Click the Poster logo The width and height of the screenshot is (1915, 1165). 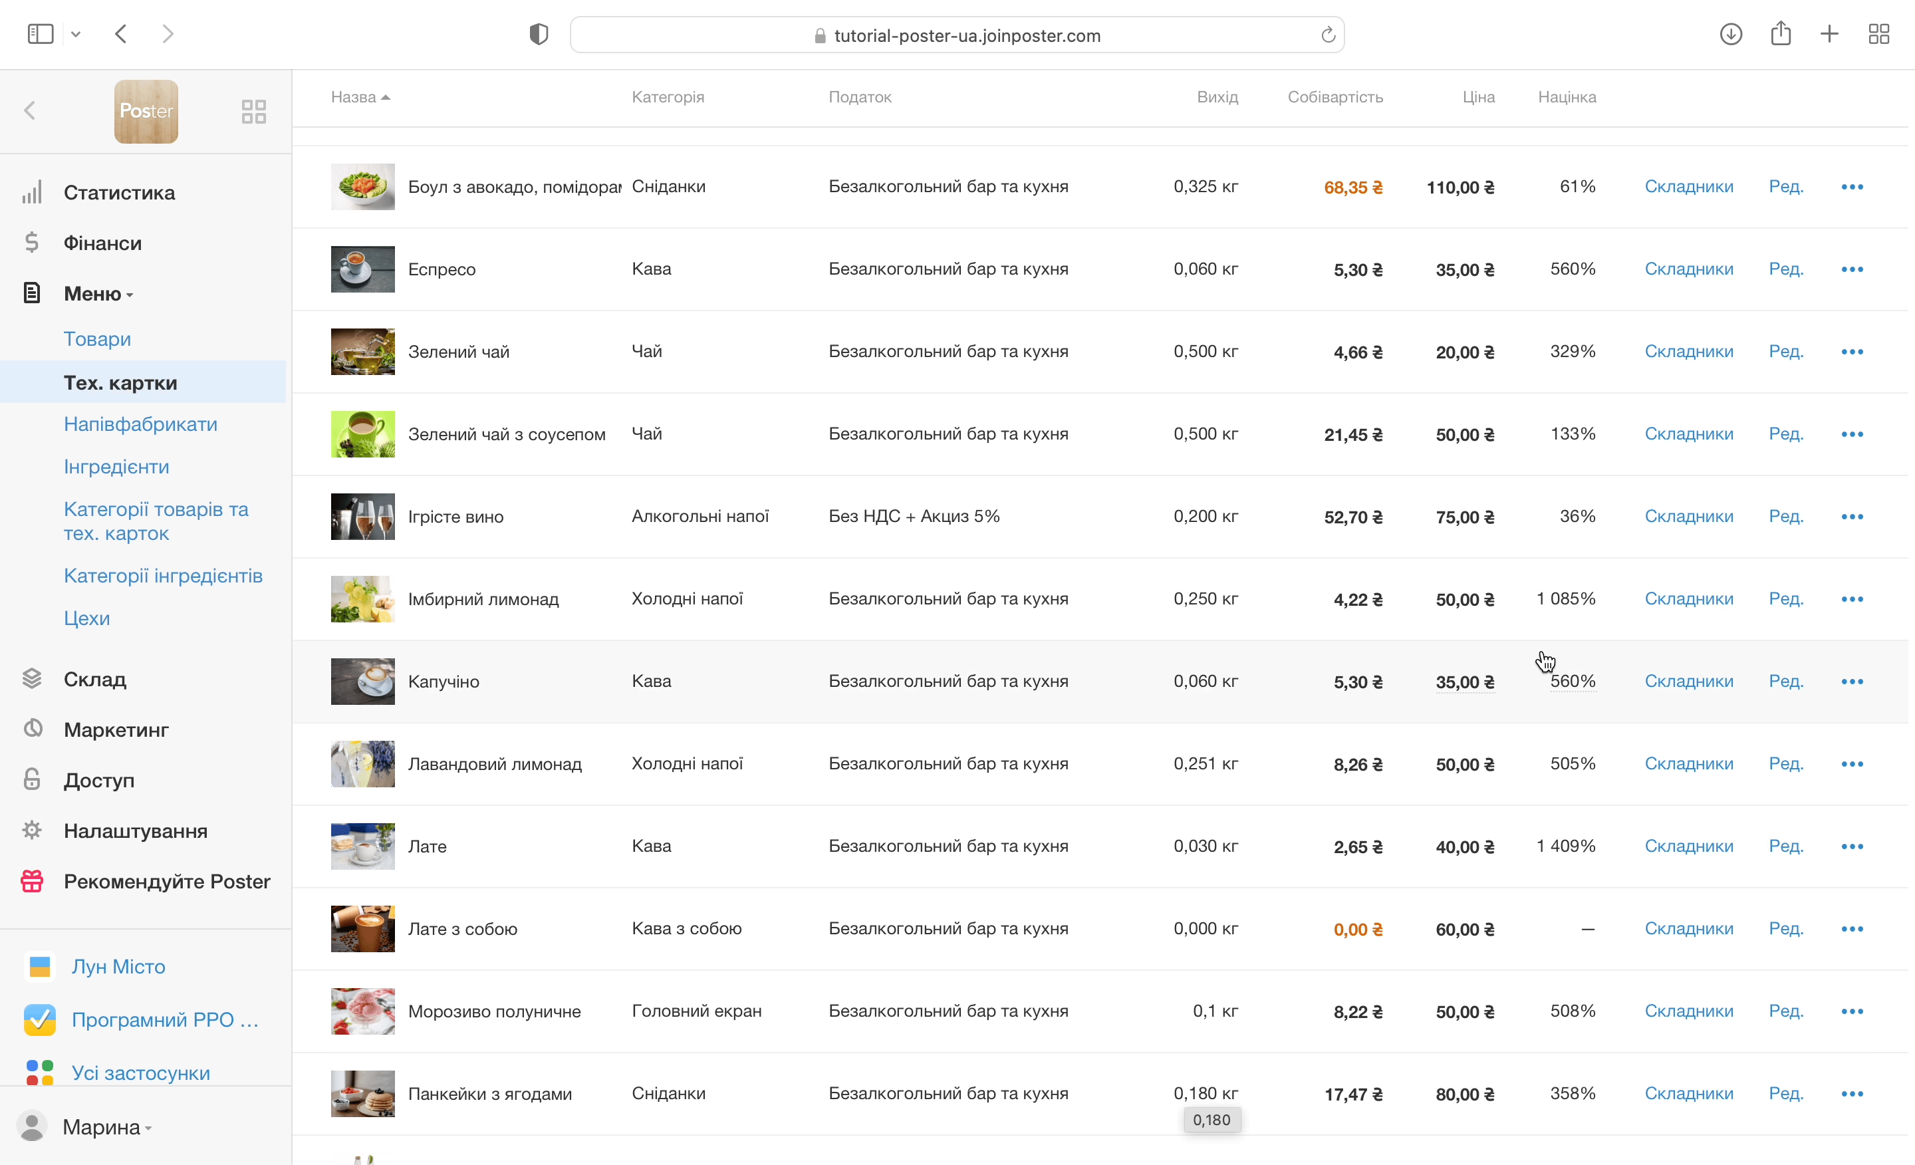[x=146, y=111]
